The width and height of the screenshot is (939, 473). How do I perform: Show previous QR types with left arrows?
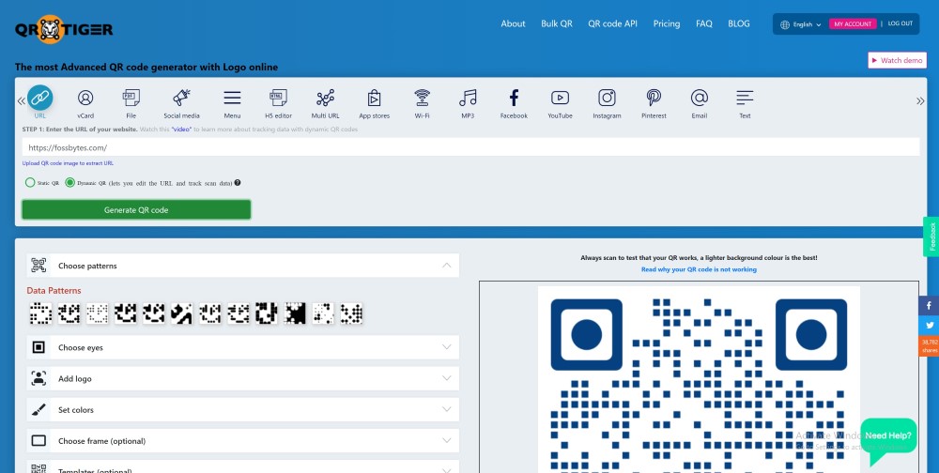(x=21, y=100)
